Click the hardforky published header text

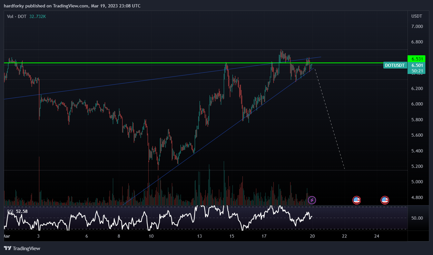[72, 6]
